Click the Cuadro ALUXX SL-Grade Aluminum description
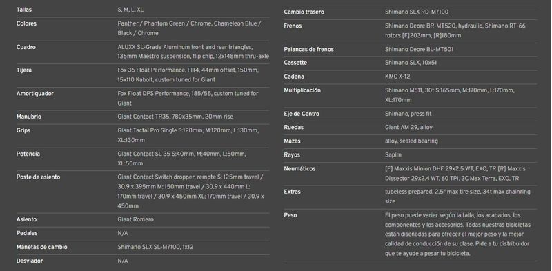The image size is (552, 271). (193, 52)
